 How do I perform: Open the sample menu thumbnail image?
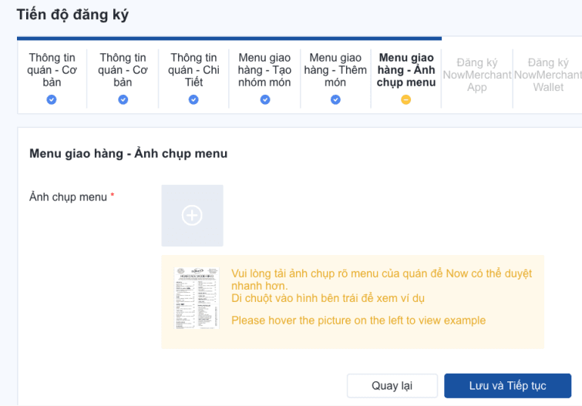197,298
